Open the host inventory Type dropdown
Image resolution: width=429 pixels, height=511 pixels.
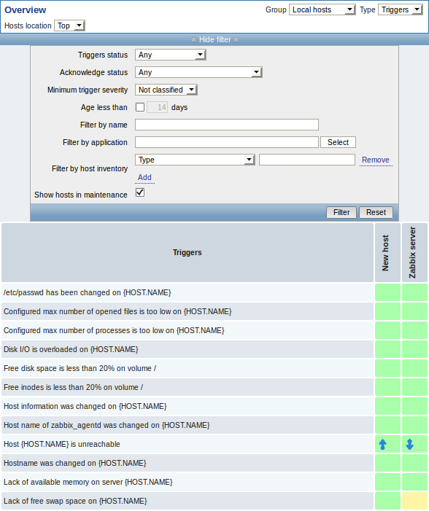click(x=195, y=160)
